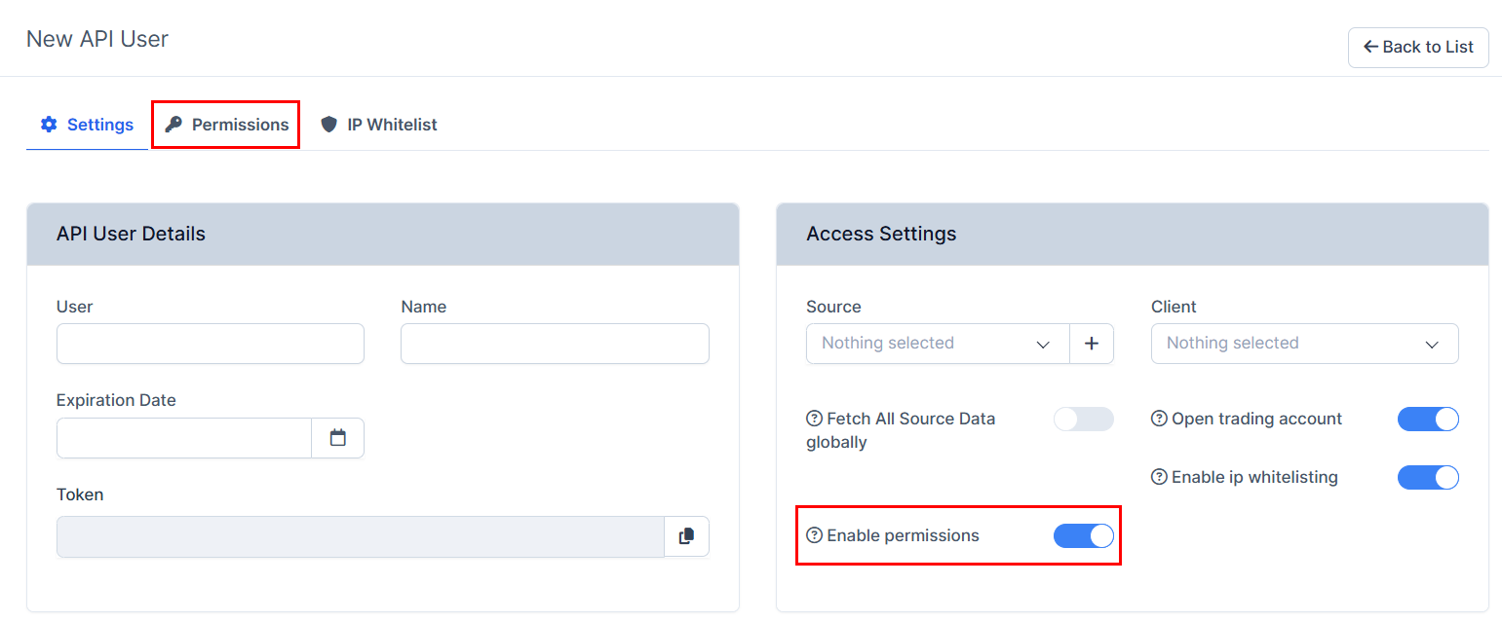
Task: Expand the Client dropdown list
Action: [x=1304, y=344]
